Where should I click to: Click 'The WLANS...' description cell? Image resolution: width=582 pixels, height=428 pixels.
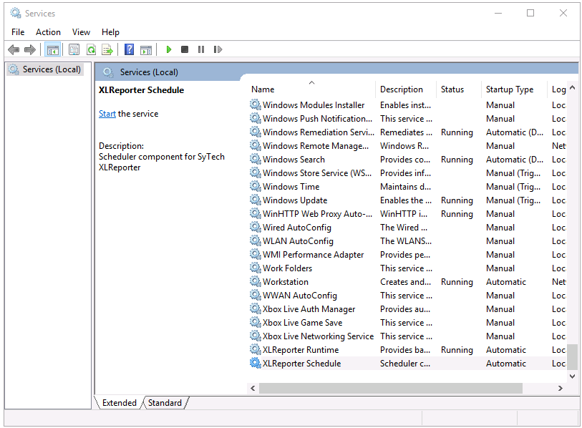(x=406, y=241)
